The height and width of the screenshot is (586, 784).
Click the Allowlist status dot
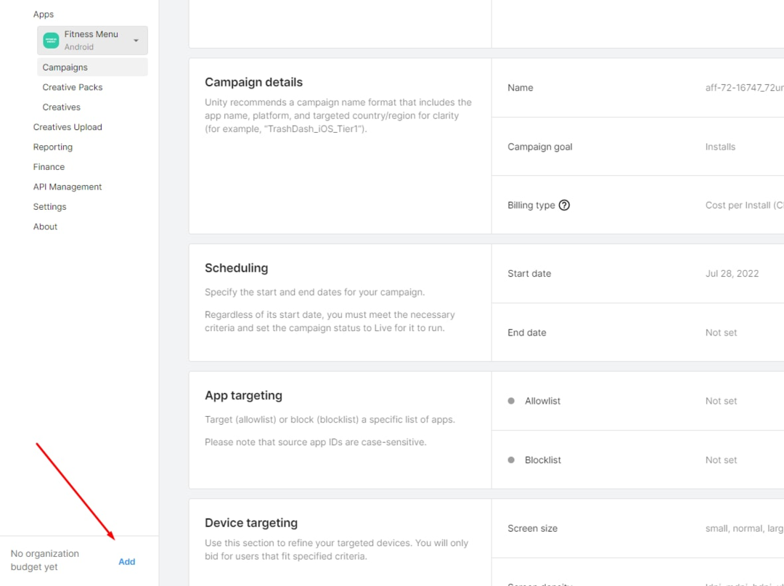511,401
